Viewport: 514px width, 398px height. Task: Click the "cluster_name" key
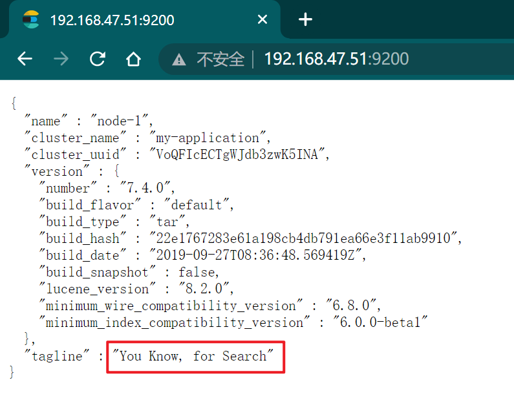point(75,138)
